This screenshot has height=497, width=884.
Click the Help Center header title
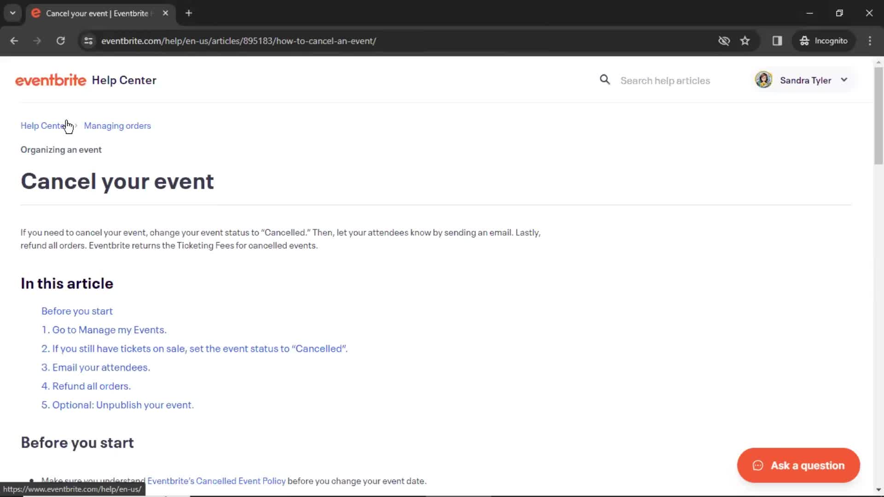click(124, 80)
